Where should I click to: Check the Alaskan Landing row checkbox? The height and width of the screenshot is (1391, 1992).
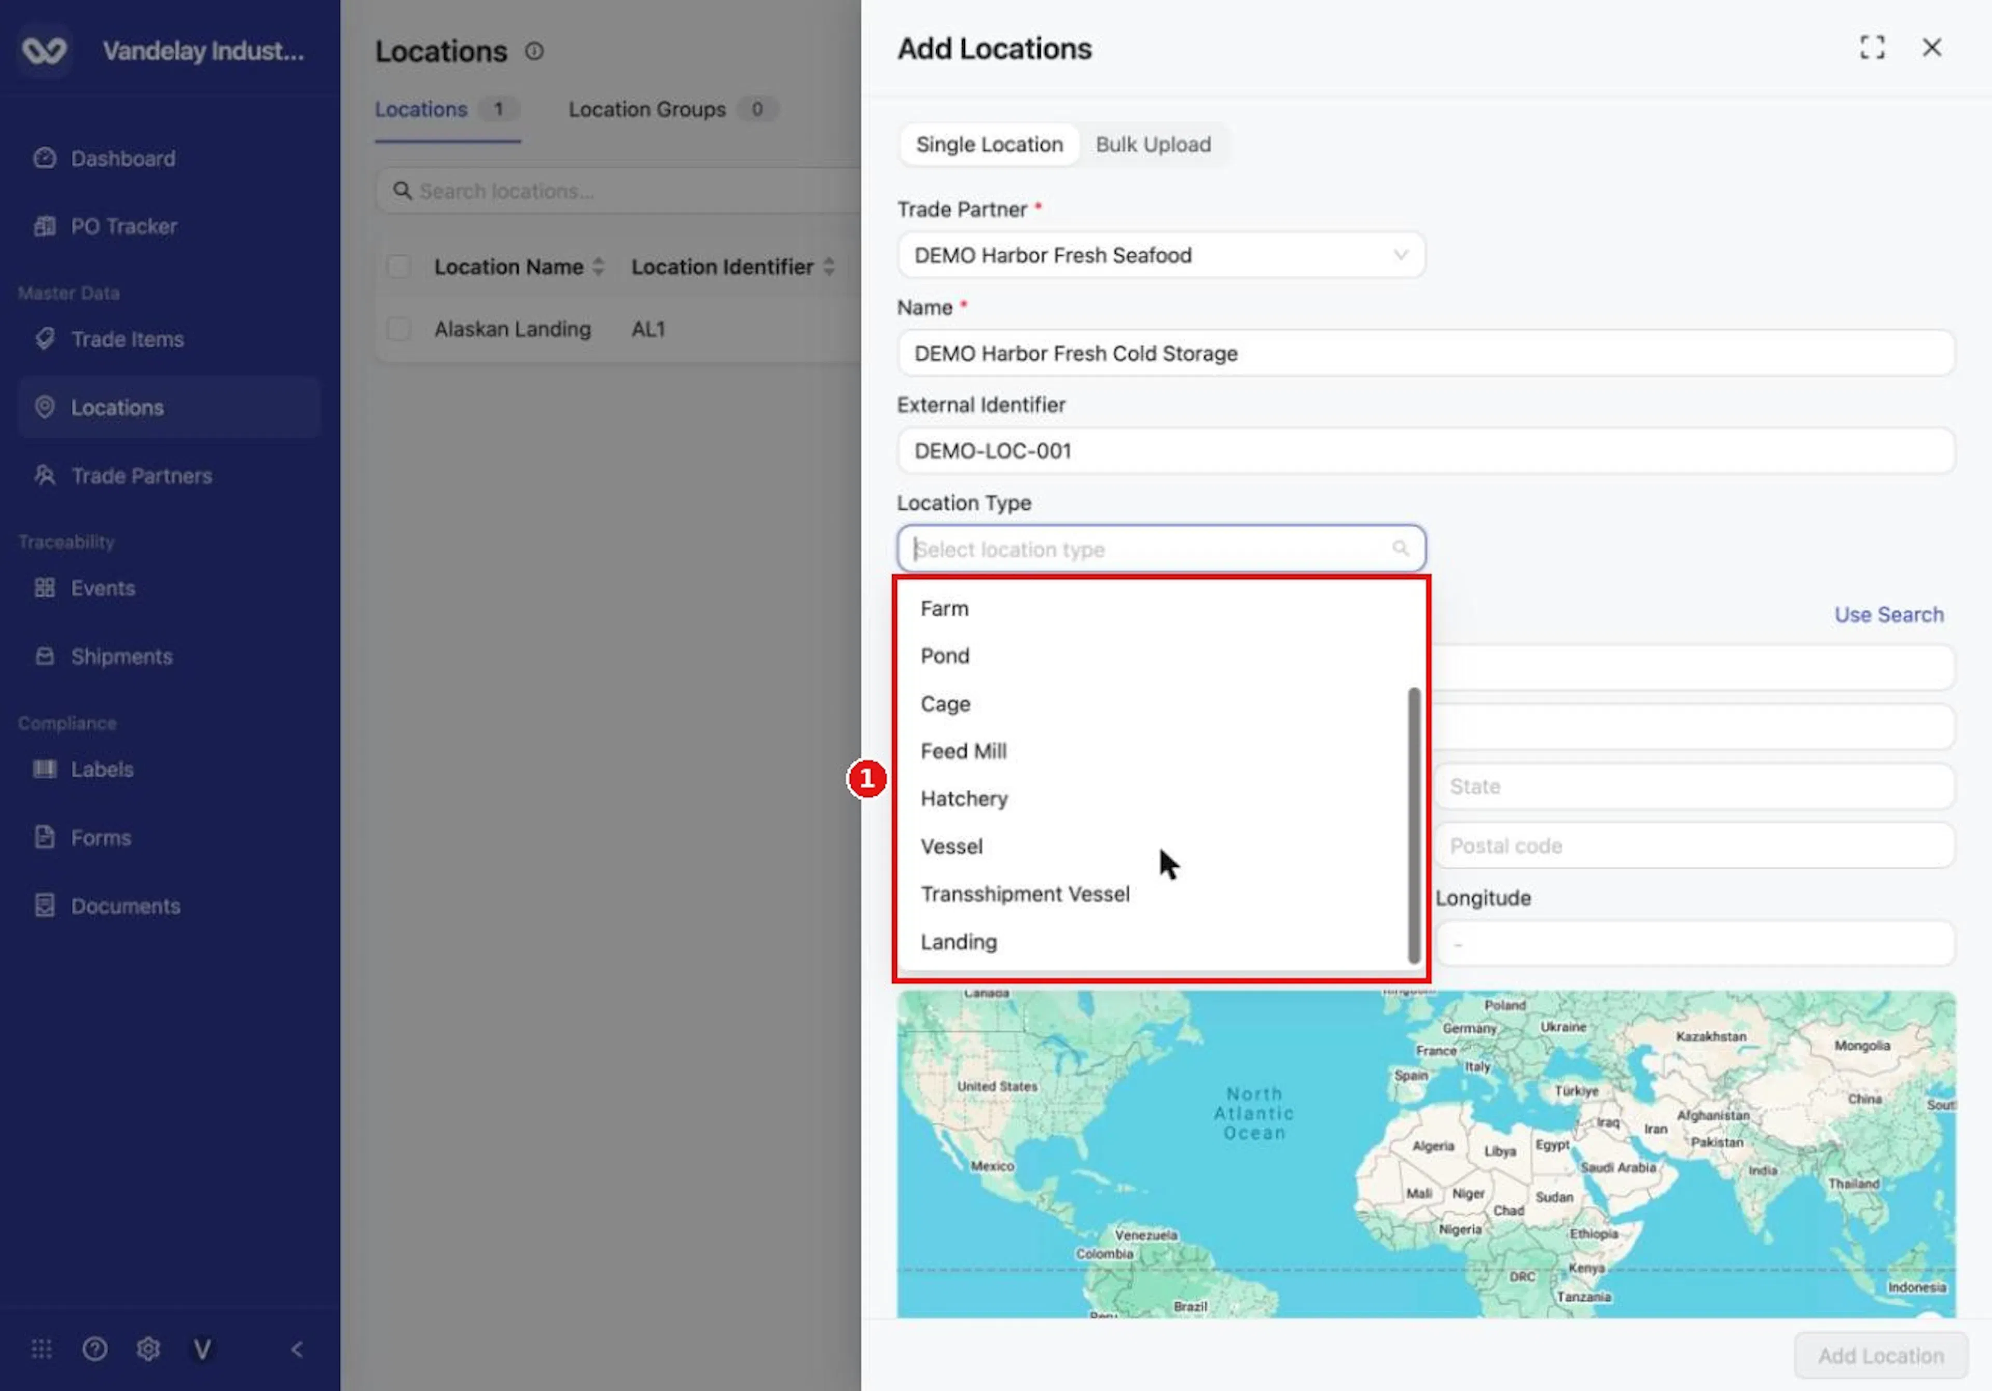(x=399, y=329)
